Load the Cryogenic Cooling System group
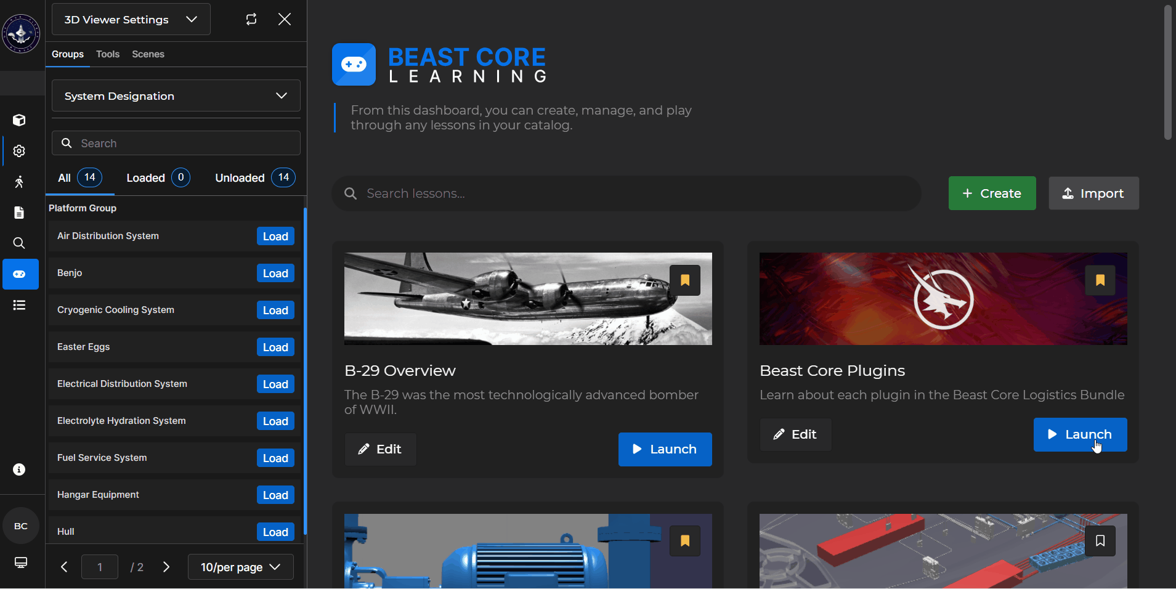Screen dimensions: 1176x589 (x=275, y=311)
